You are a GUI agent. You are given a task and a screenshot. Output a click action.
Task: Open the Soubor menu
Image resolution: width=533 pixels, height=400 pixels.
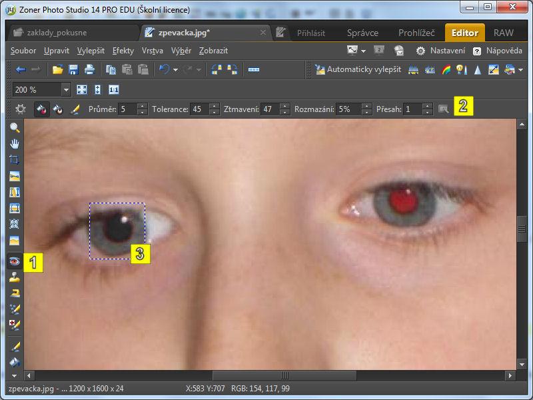(x=23, y=51)
